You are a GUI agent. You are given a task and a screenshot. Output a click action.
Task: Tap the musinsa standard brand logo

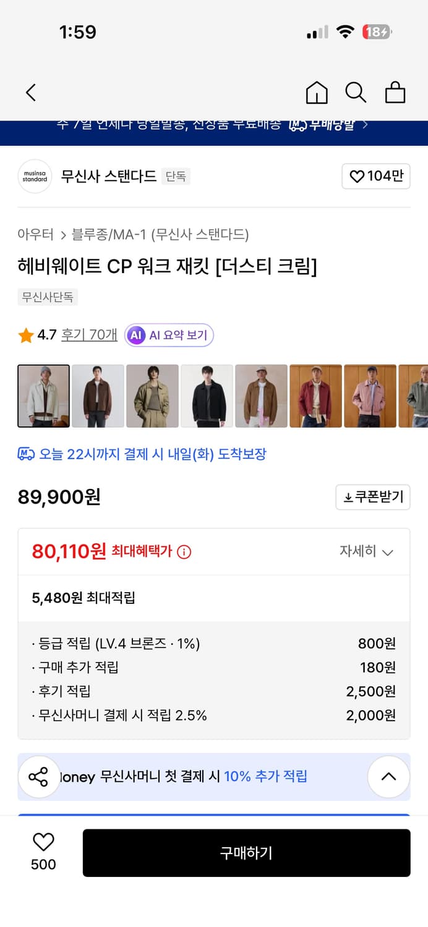[x=35, y=176]
